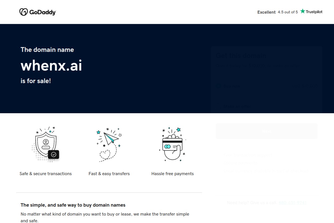Click the Buy now USD price
This screenshot has height=223, width=334.
pos(305,86)
